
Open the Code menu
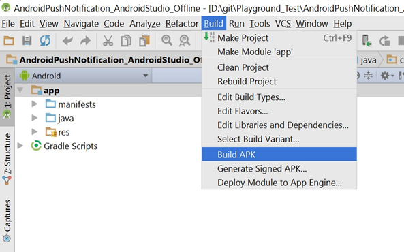pyautogui.click(x=114, y=24)
